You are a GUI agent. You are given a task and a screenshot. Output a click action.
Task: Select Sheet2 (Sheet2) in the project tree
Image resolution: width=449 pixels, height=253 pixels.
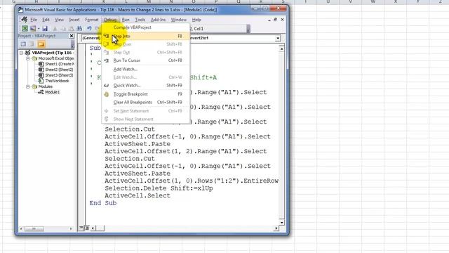[59, 70]
